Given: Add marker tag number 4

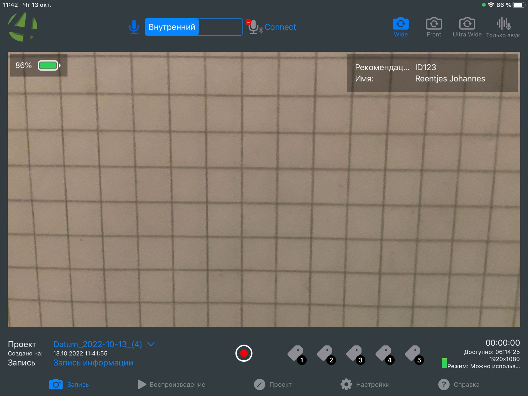Looking at the screenshot, I should (385, 355).
